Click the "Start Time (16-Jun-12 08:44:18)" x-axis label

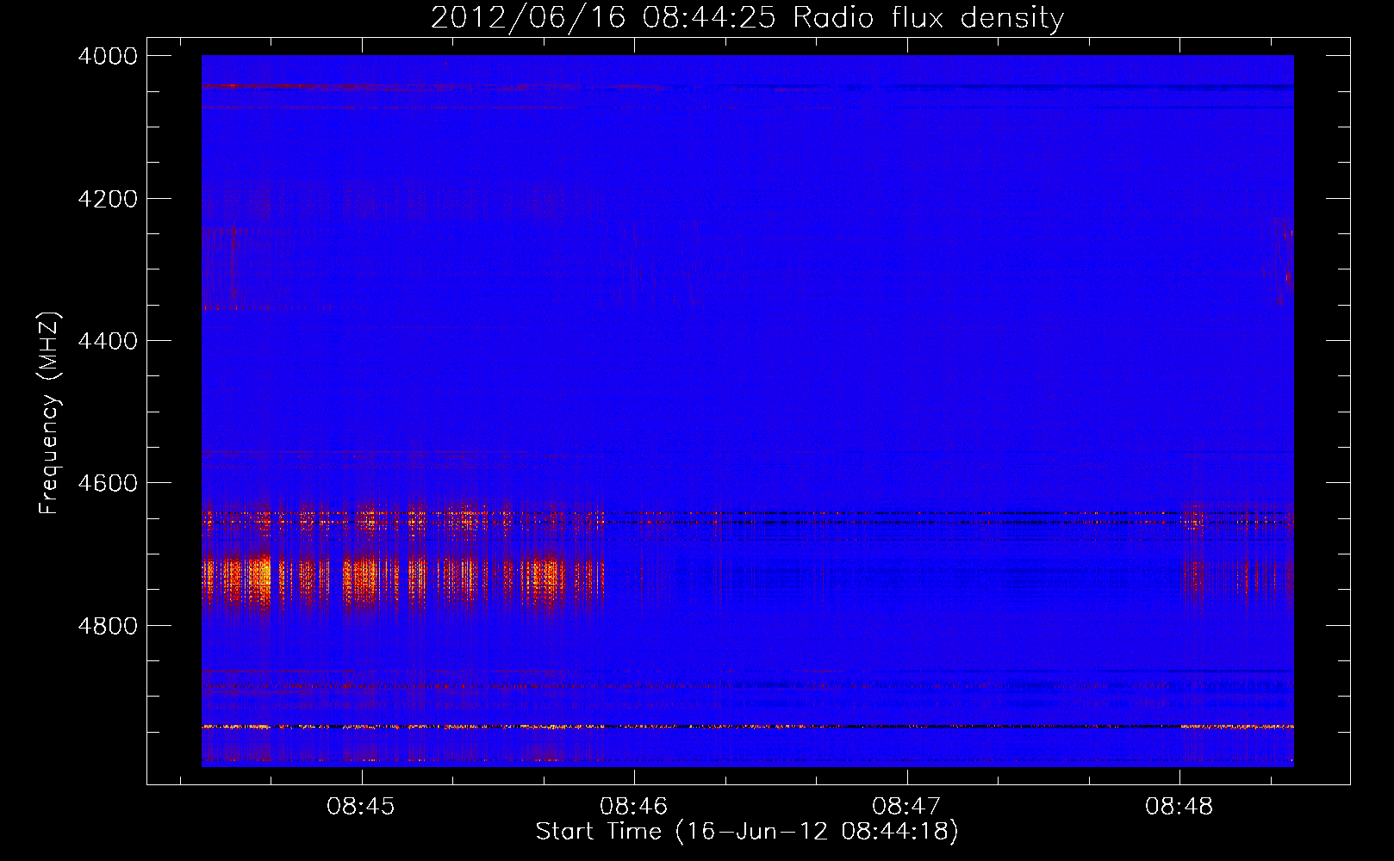(747, 832)
